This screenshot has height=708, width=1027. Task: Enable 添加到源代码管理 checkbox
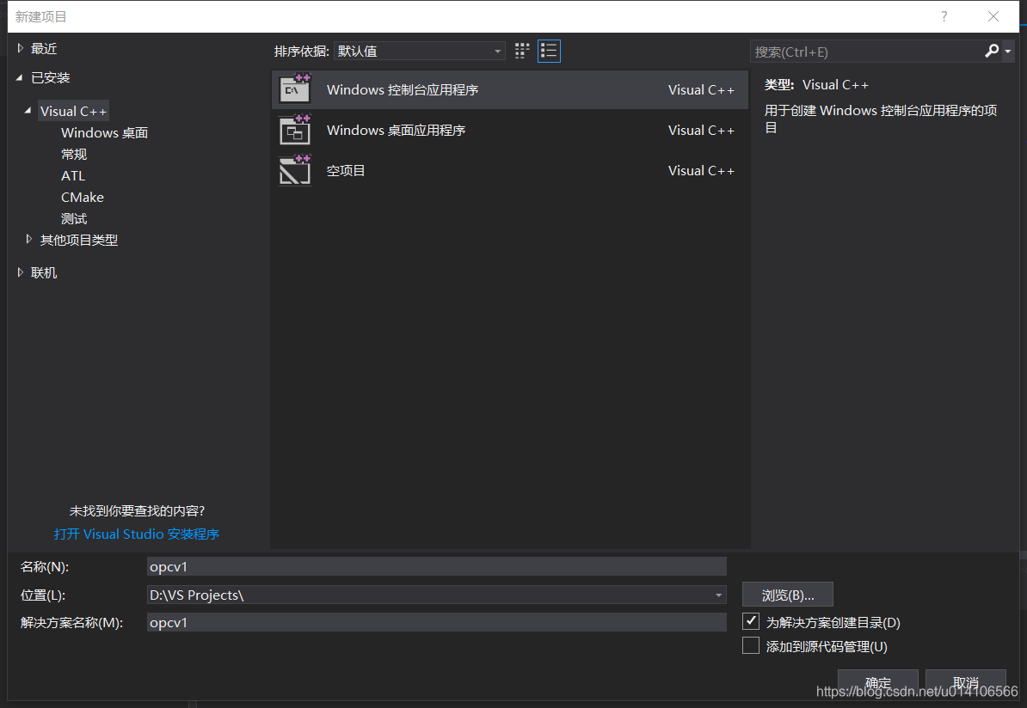click(x=751, y=646)
